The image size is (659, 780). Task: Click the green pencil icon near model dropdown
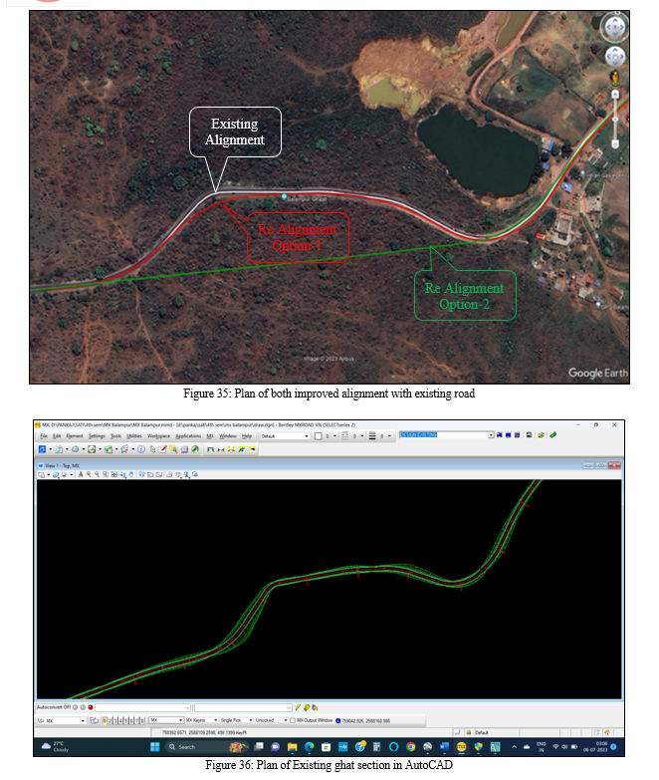[552, 435]
